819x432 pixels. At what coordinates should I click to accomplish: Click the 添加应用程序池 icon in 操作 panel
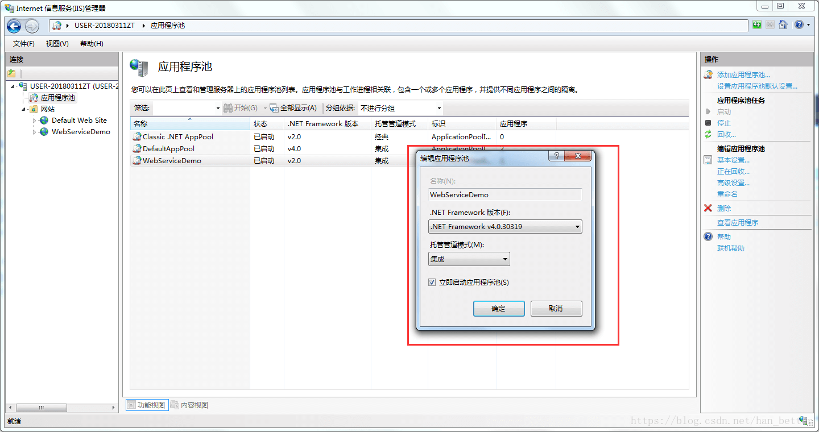[x=708, y=74]
